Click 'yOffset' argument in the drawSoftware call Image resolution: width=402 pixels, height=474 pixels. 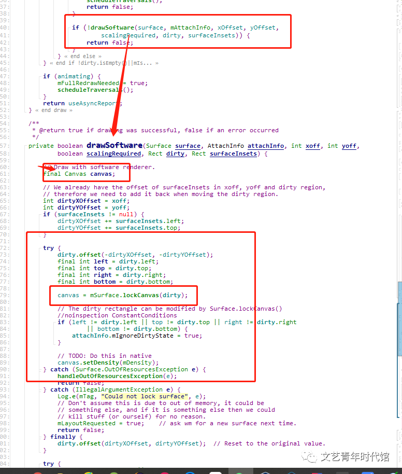click(263, 27)
